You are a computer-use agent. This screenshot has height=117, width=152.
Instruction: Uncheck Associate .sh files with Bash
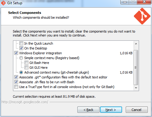click(x=16, y=82)
